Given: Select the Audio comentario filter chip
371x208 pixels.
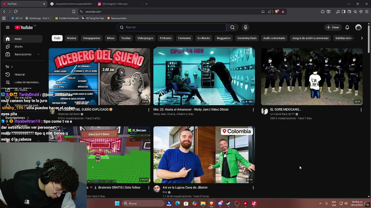Looking at the screenshot, I should tap(274, 38).
